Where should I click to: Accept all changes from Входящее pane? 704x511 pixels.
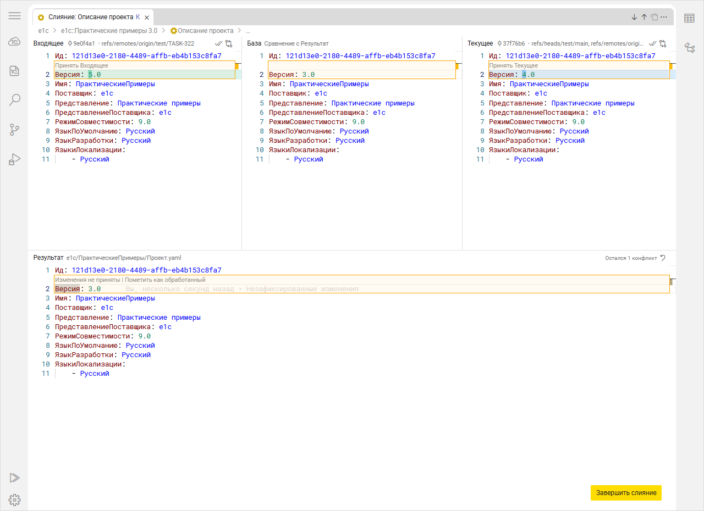pyautogui.click(x=218, y=43)
